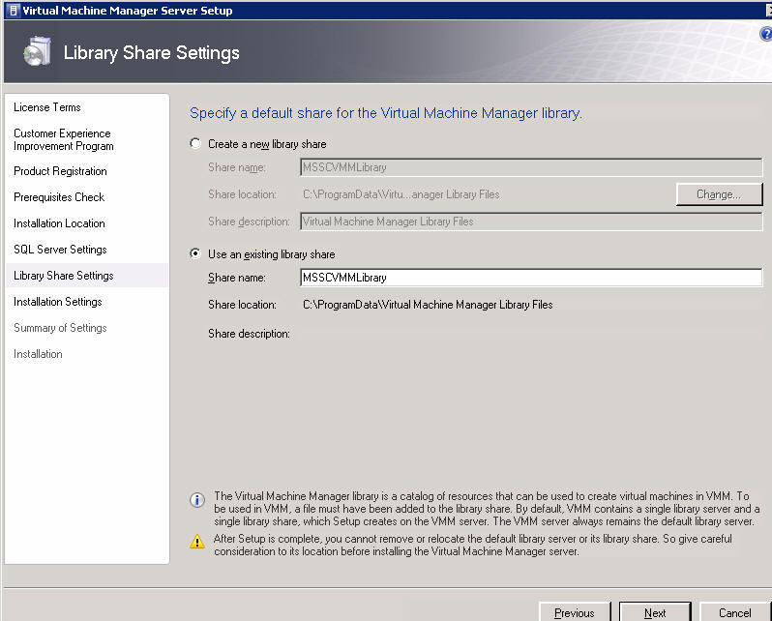Select Use an existing library share option
772x621 pixels.
[195, 254]
